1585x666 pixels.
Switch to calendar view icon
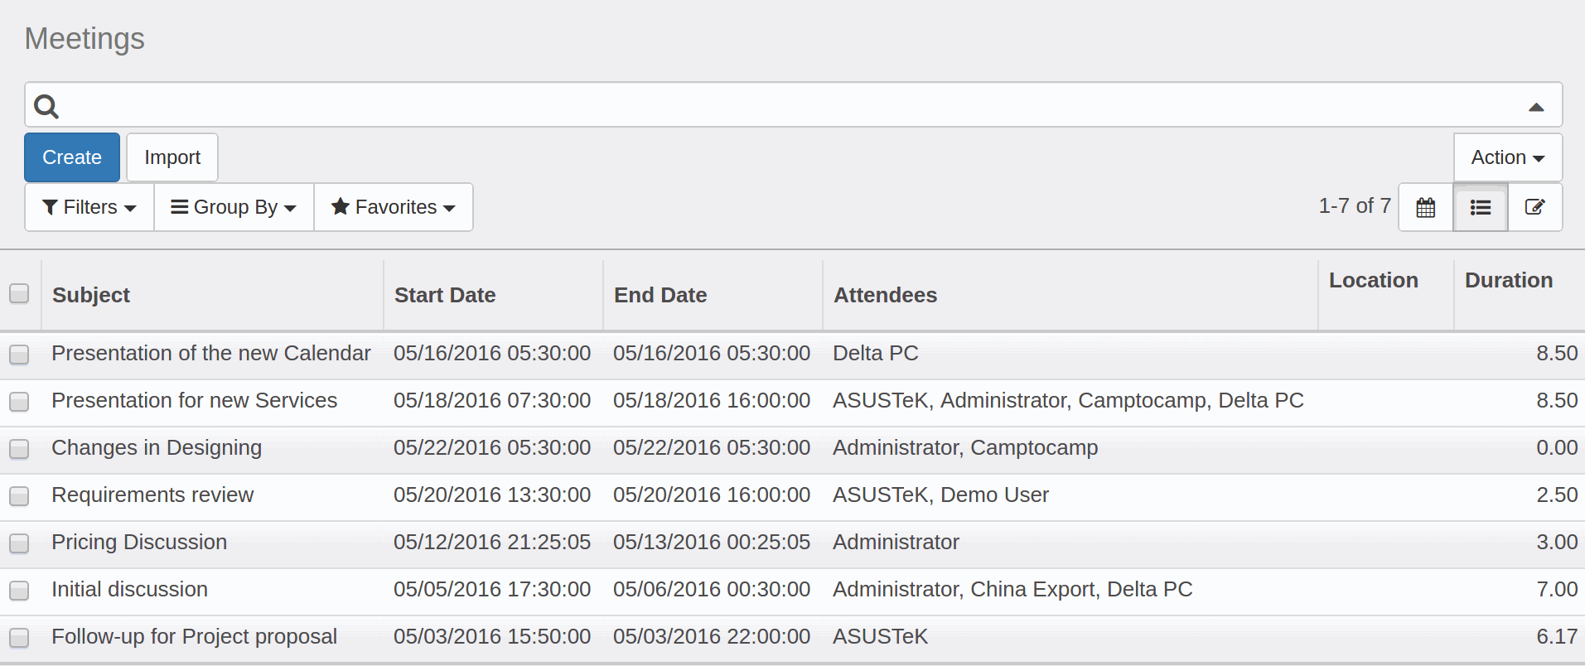(x=1425, y=207)
